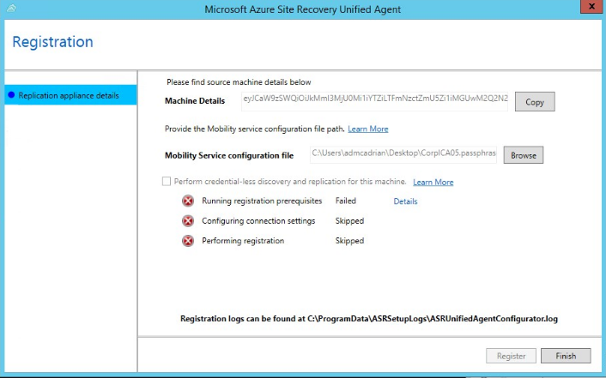Select Replication appliance details step
Screen dimensions: 606x378
coord(70,95)
